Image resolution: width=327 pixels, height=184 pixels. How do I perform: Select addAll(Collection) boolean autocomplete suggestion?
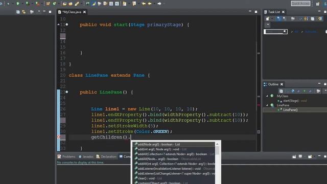pos(174,154)
